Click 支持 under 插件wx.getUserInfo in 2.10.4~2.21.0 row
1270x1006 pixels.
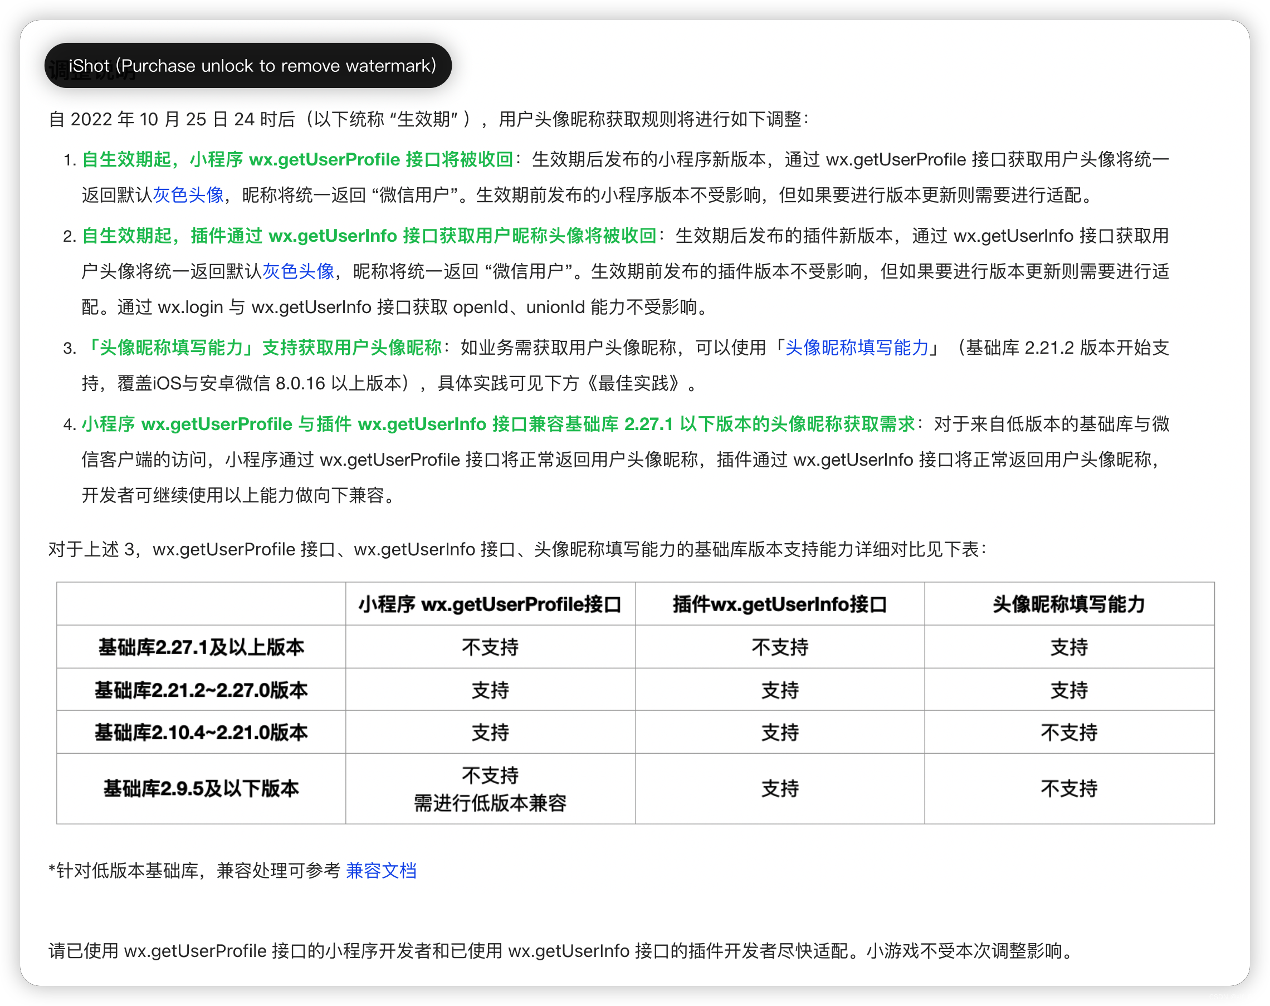click(780, 732)
